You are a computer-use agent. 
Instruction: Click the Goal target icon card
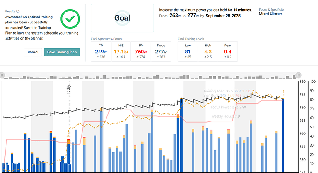(122, 18)
